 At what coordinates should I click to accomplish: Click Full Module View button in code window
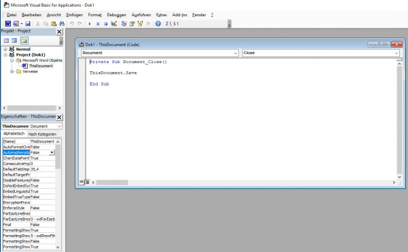(87, 182)
